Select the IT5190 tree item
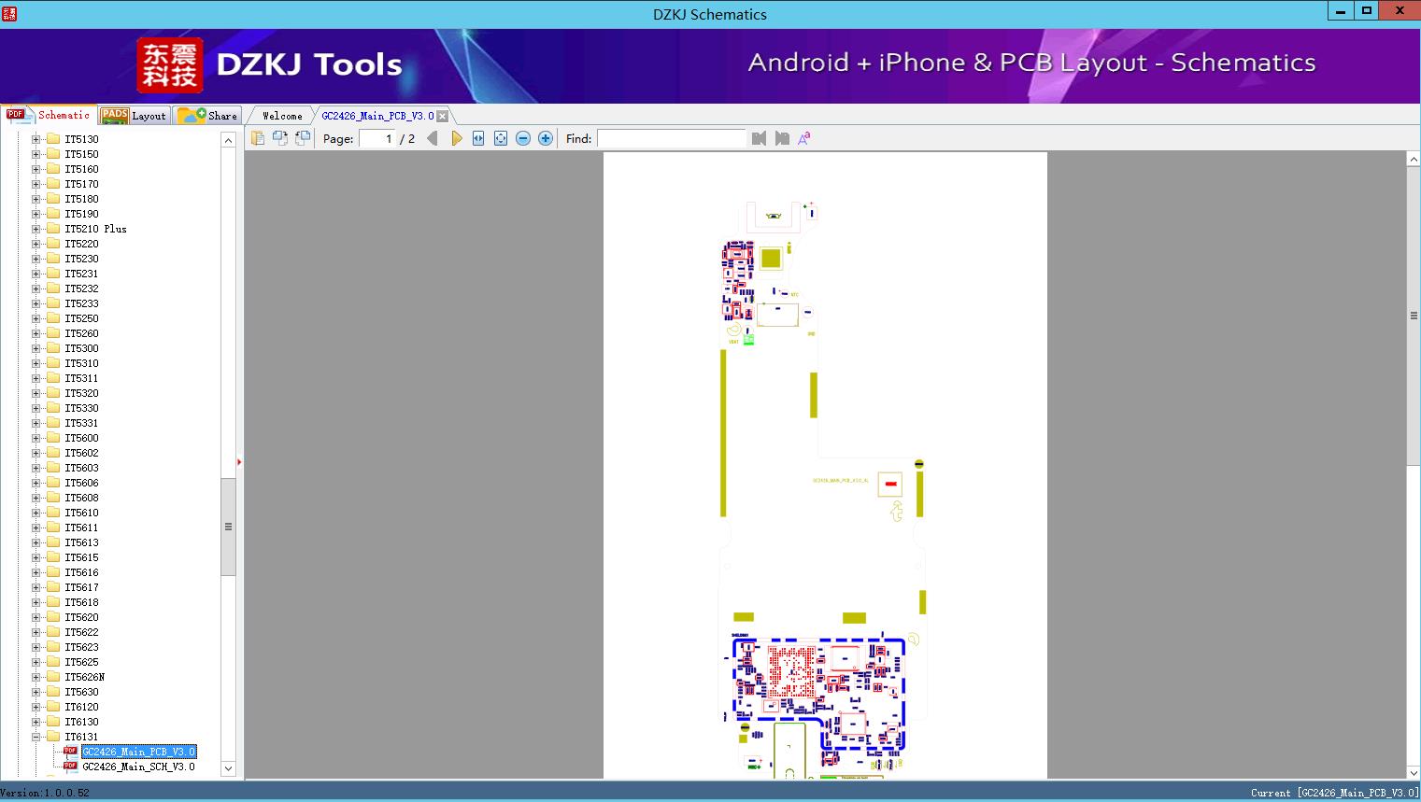 click(81, 214)
